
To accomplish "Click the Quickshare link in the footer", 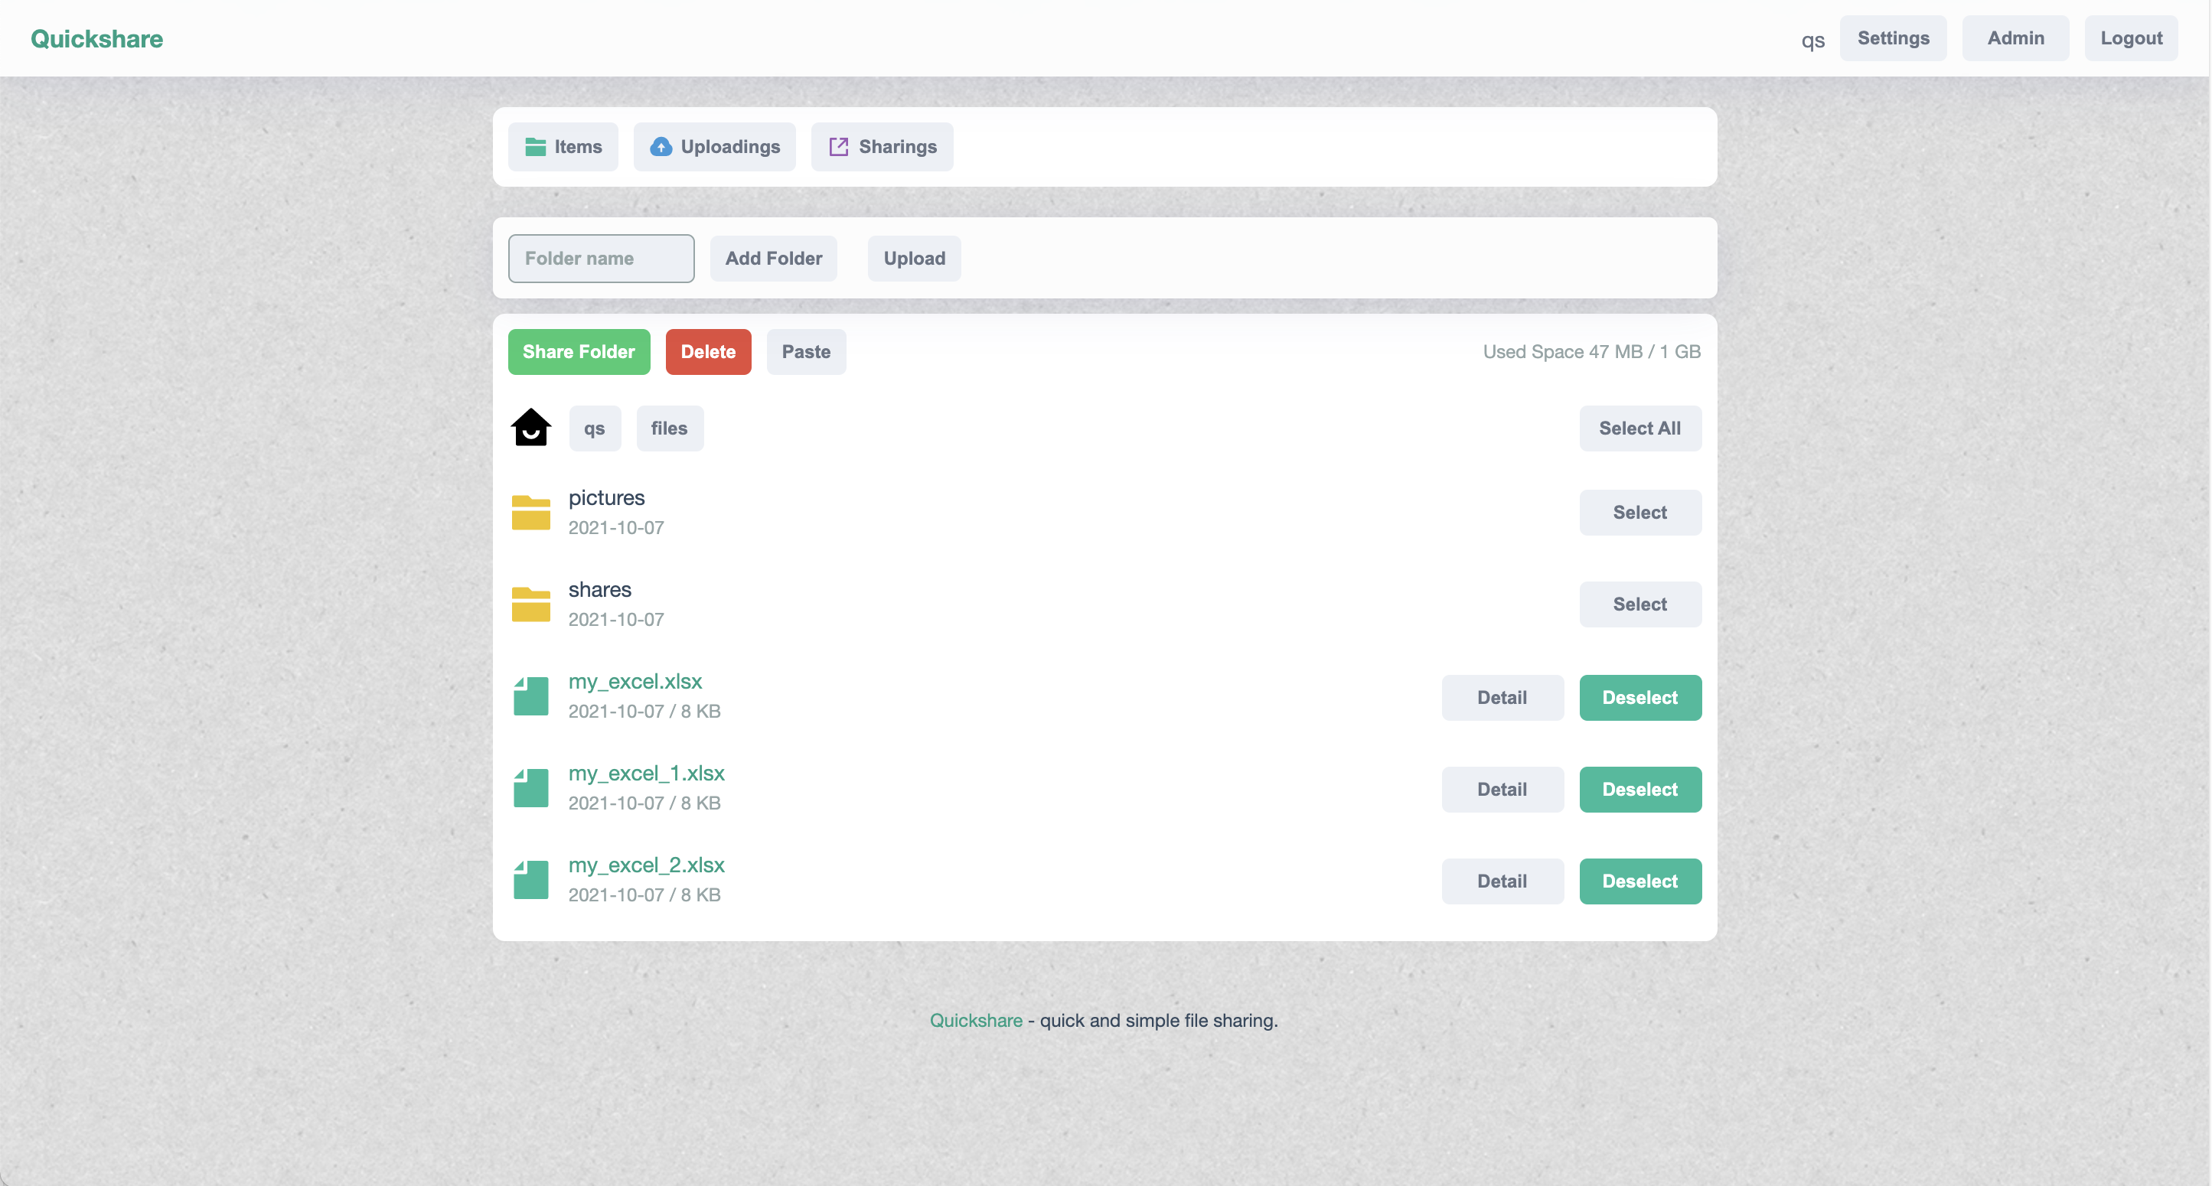I will coord(977,1021).
